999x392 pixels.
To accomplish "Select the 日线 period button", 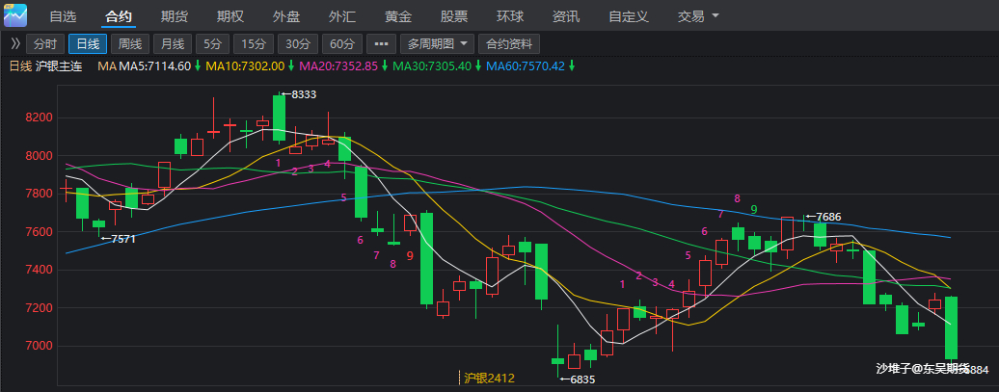I will (x=88, y=44).
